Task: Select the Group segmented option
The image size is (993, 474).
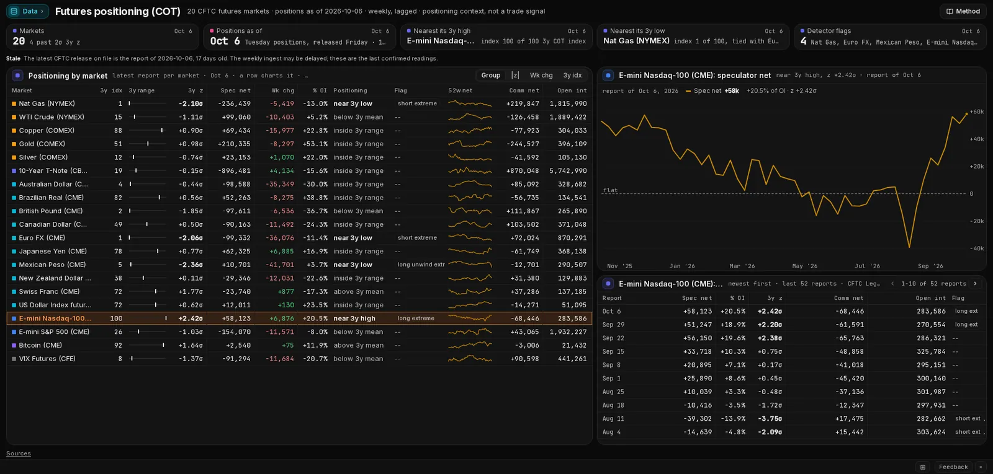Action: click(x=490, y=76)
